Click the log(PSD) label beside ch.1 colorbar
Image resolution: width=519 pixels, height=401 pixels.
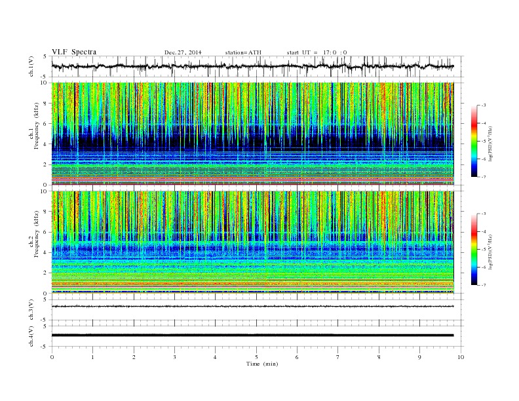491,143
